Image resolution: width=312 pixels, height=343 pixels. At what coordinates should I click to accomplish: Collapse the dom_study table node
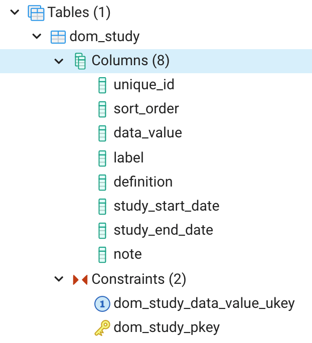coord(37,37)
